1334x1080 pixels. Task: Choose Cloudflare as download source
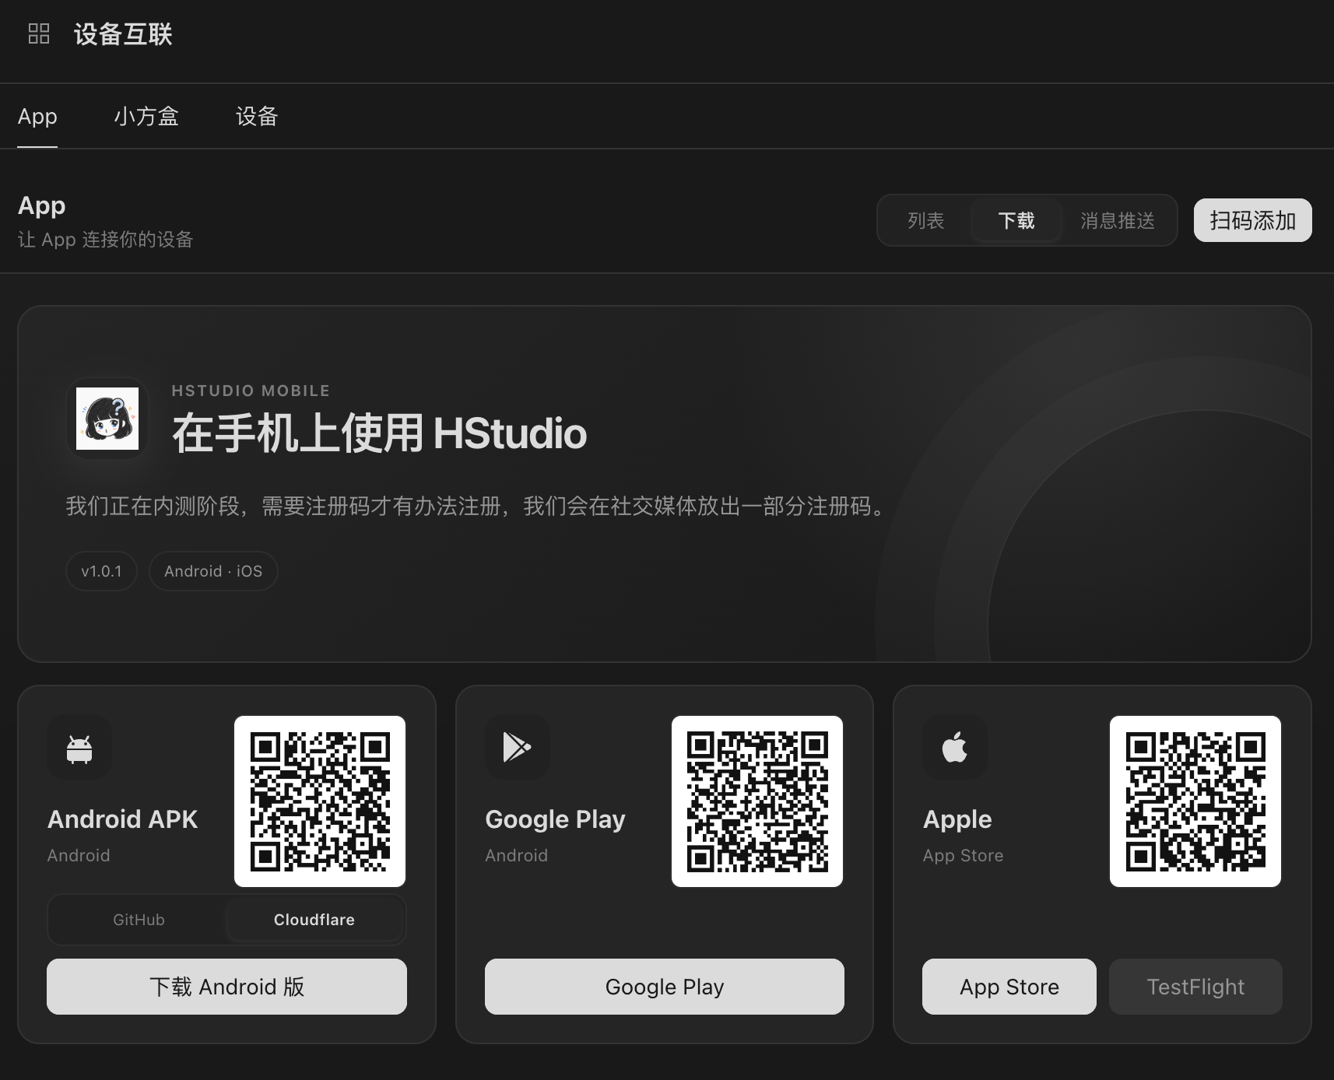click(314, 920)
